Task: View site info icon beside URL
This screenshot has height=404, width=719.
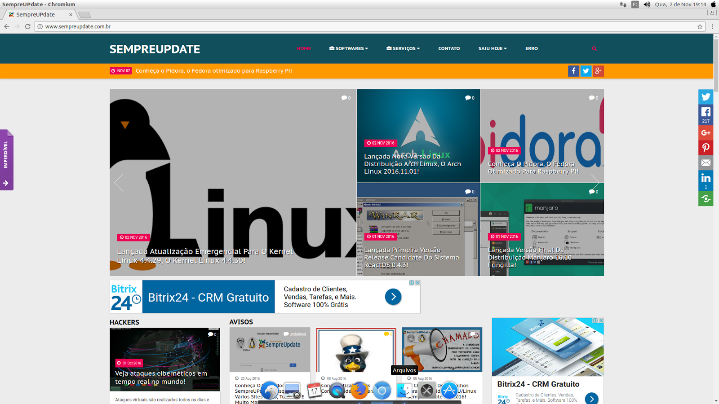Action: 40,26
